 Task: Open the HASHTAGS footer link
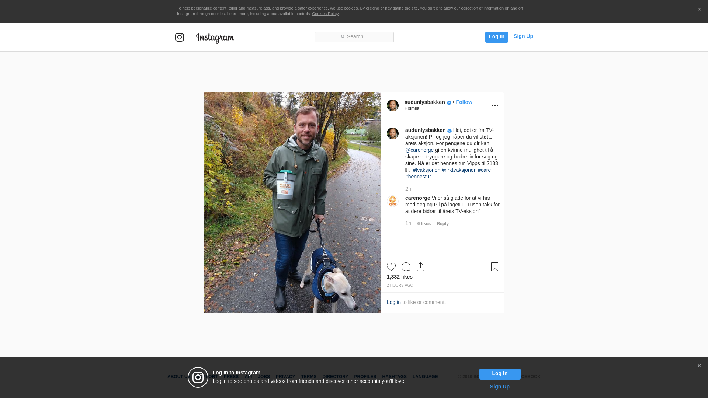pos(394,377)
